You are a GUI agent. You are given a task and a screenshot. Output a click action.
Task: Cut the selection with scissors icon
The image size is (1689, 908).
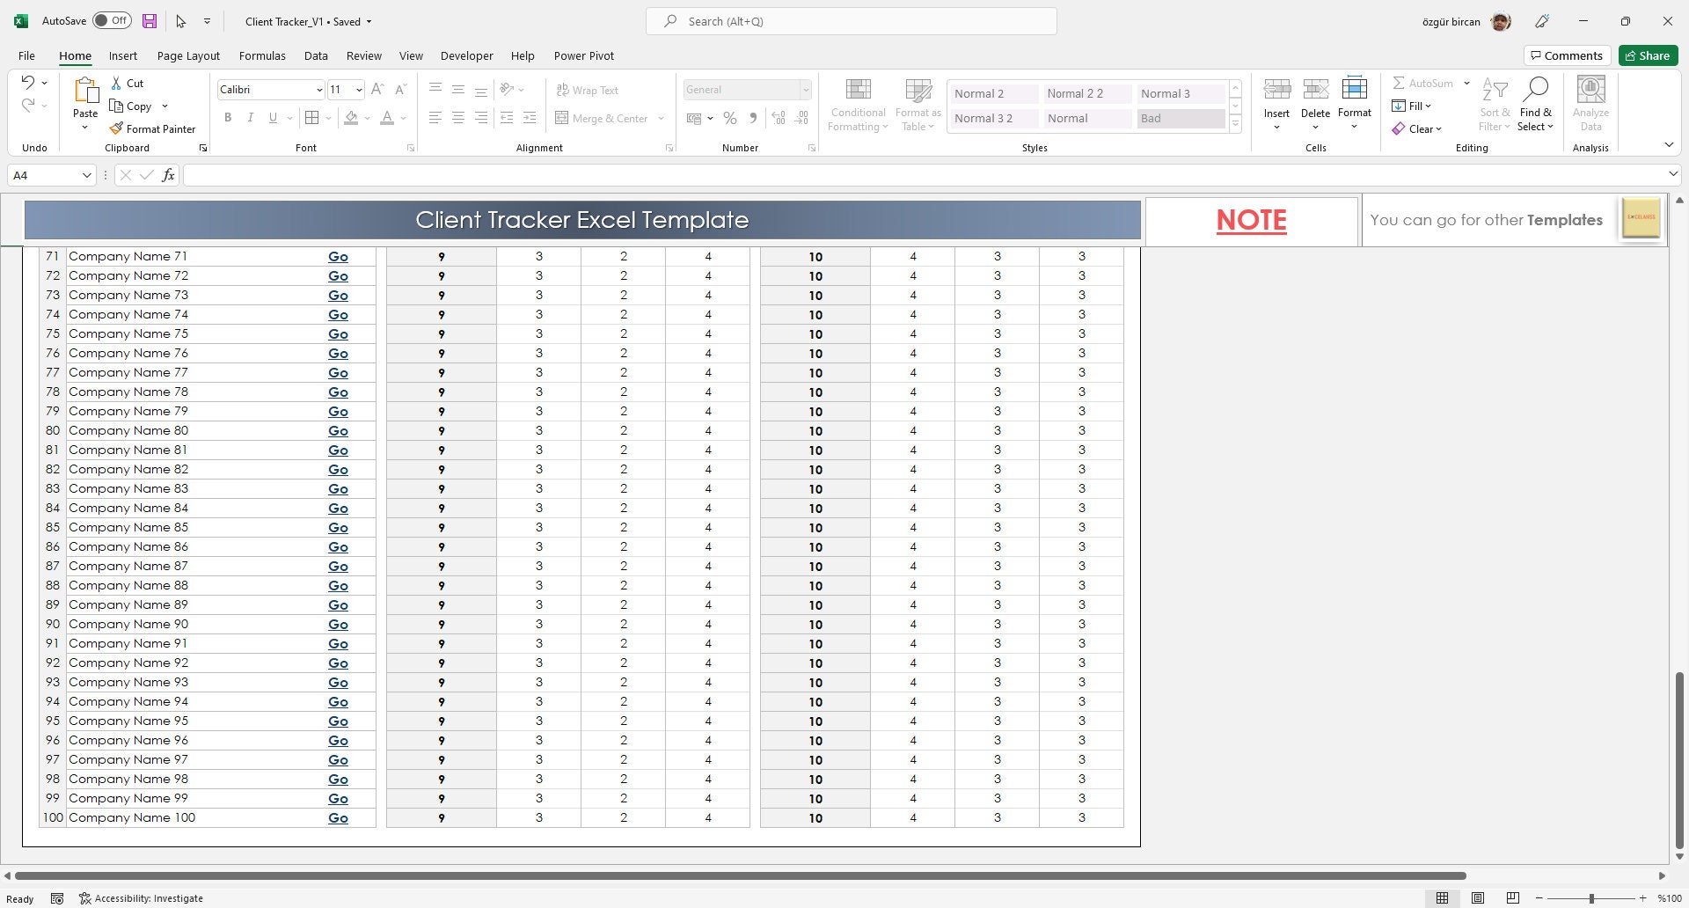click(116, 83)
